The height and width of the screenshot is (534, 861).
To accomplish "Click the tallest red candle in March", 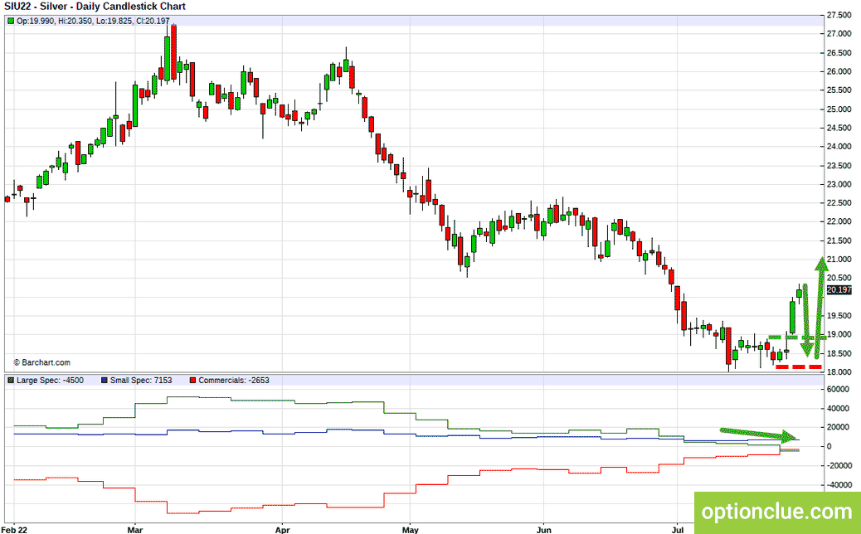I will point(173,53).
